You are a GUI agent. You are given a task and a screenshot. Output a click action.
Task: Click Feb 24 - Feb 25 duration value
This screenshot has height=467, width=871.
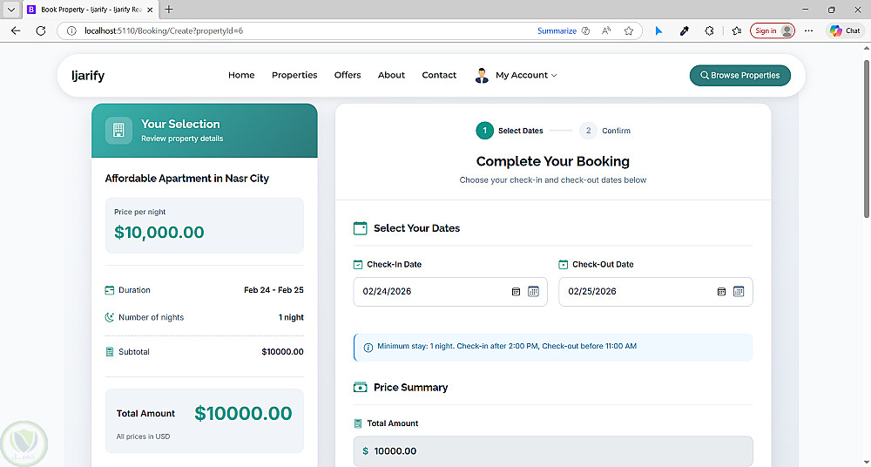click(x=273, y=290)
